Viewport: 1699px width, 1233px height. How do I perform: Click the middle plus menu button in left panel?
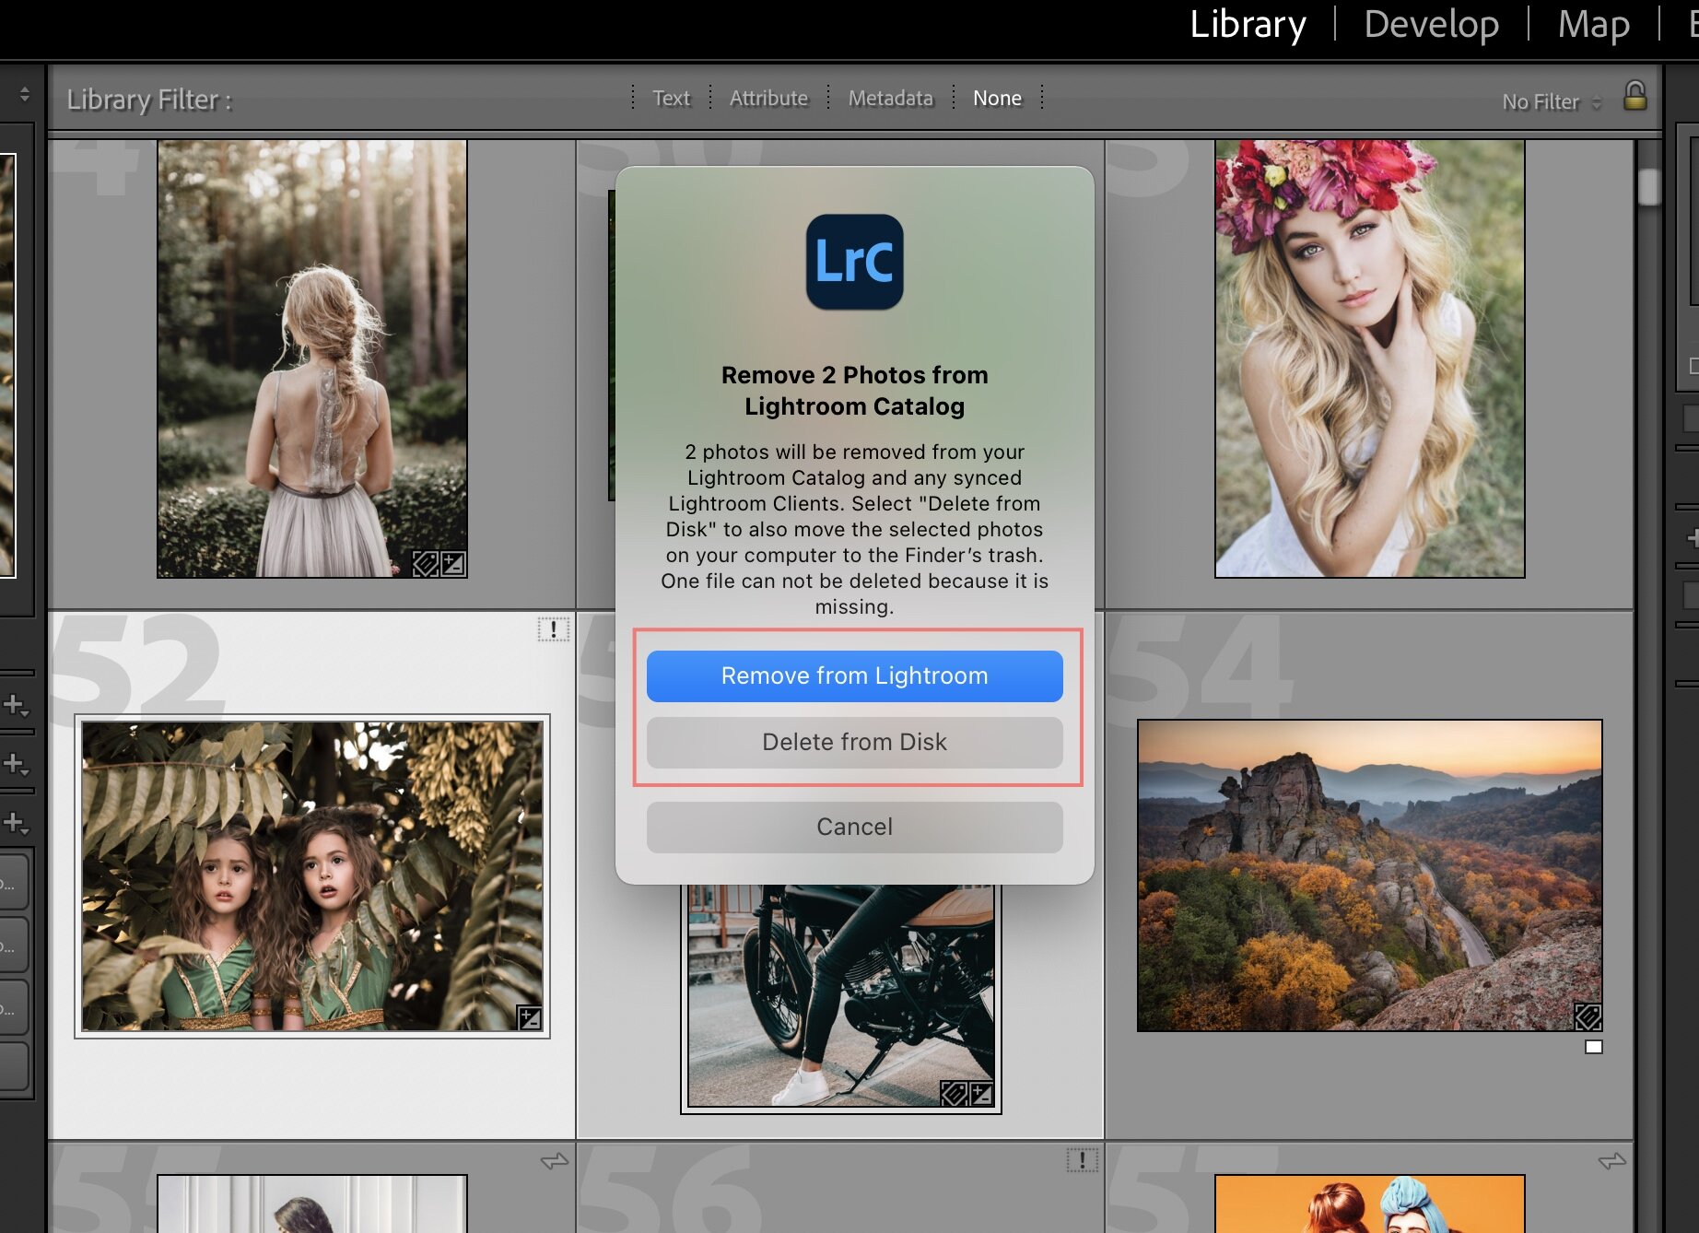(x=17, y=764)
